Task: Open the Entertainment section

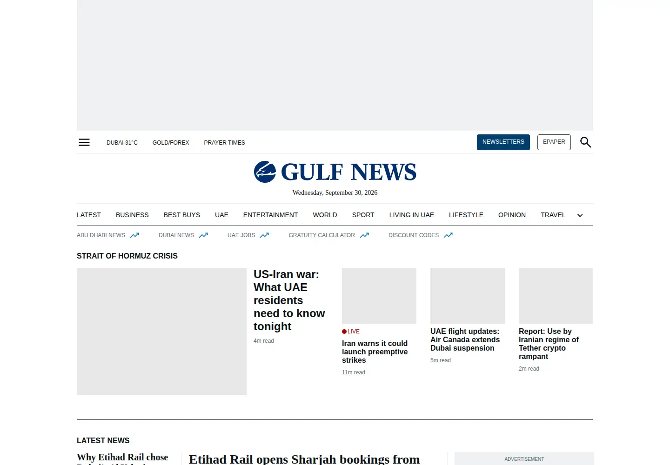Action: pyautogui.click(x=270, y=215)
